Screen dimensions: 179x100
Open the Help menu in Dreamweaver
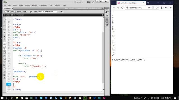[64, 6]
